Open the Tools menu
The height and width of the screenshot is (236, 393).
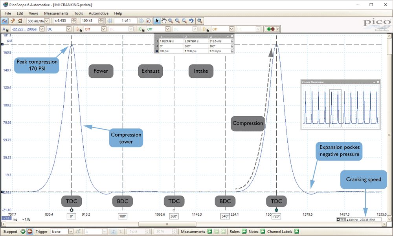(x=79, y=13)
